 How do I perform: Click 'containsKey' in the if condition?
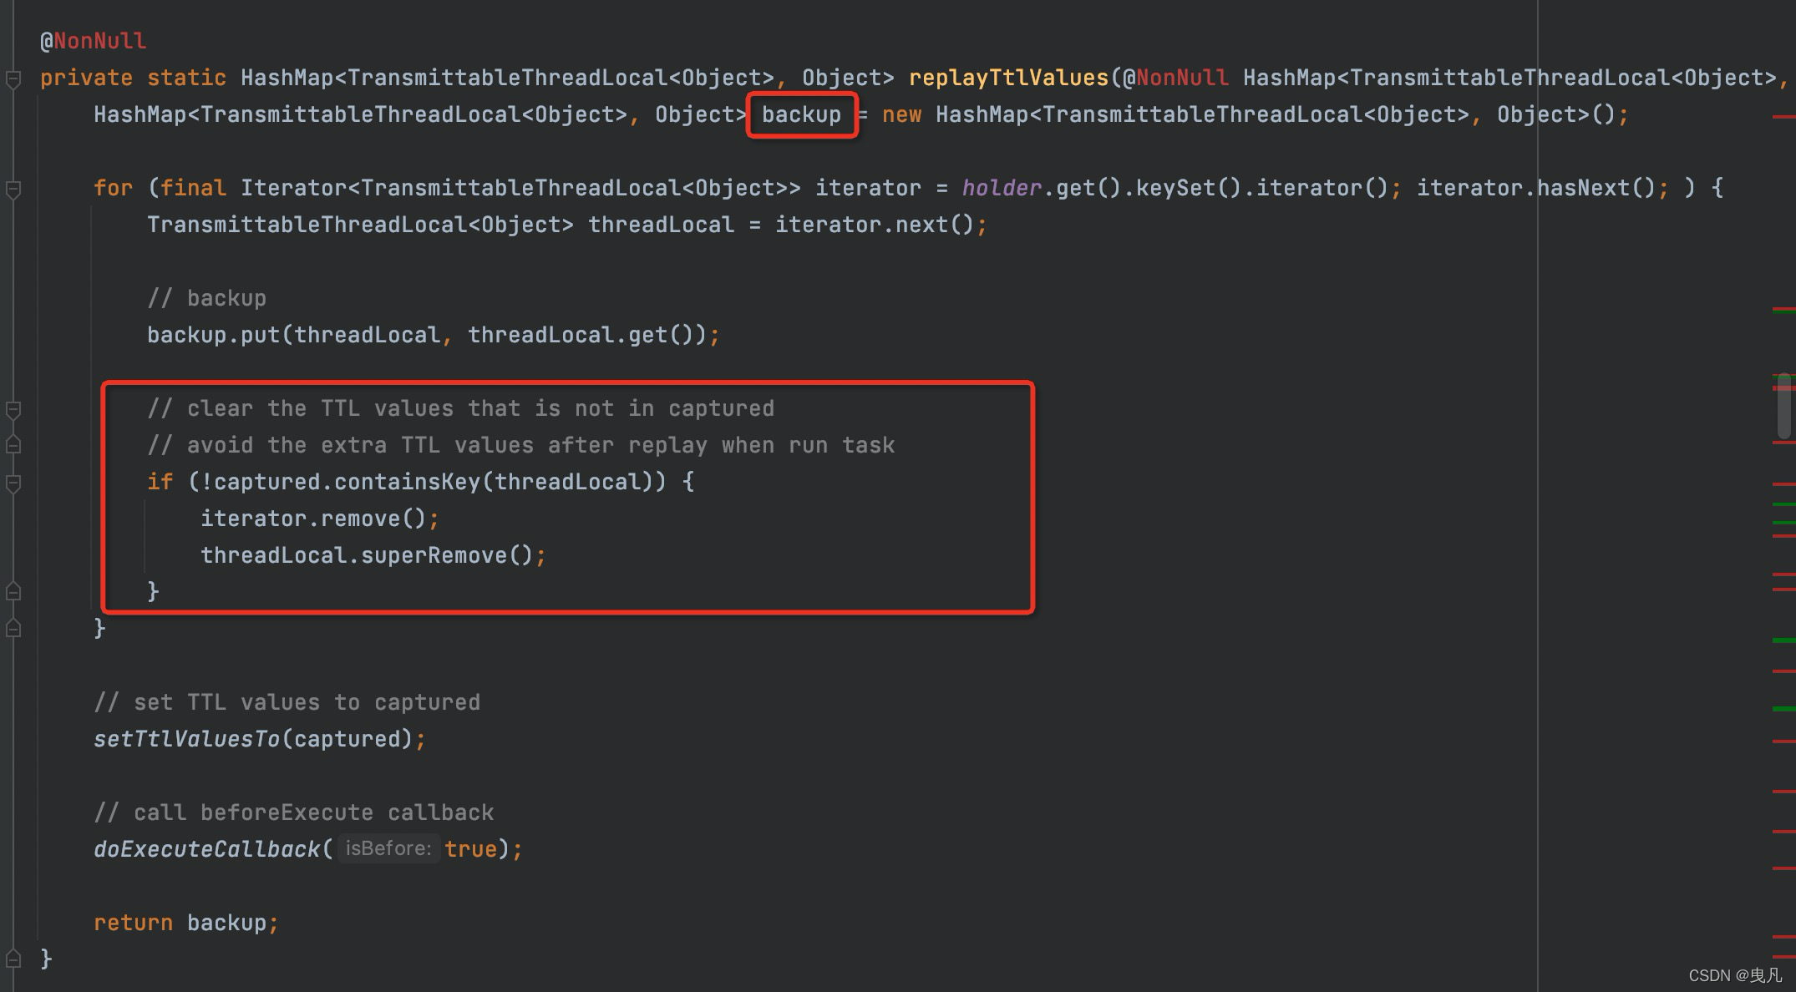click(x=407, y=482)
